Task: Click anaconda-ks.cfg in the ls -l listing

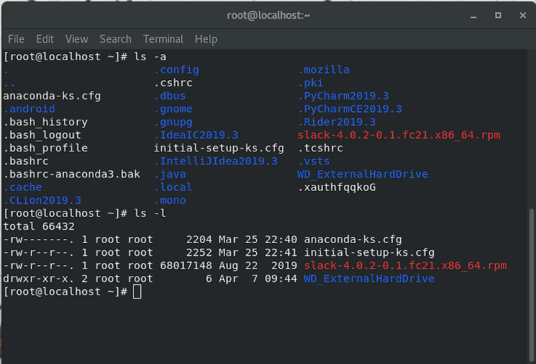Action: [x=353, y=239]
